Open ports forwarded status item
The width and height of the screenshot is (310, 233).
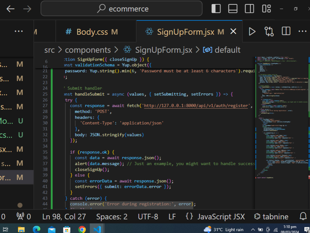(24, 217)
